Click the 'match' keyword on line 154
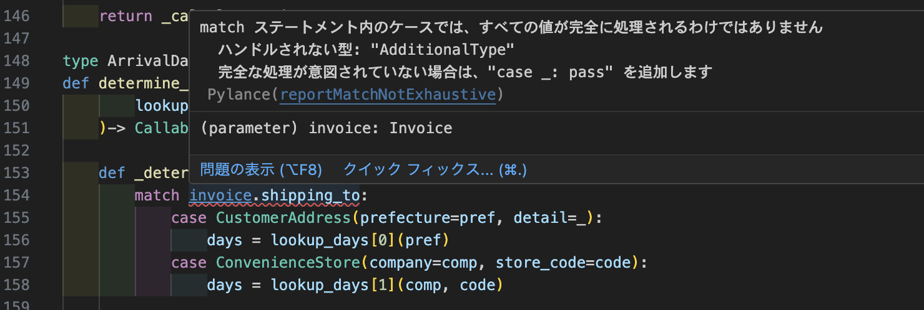This screenshot has width=924, height=310. point(157,195)
